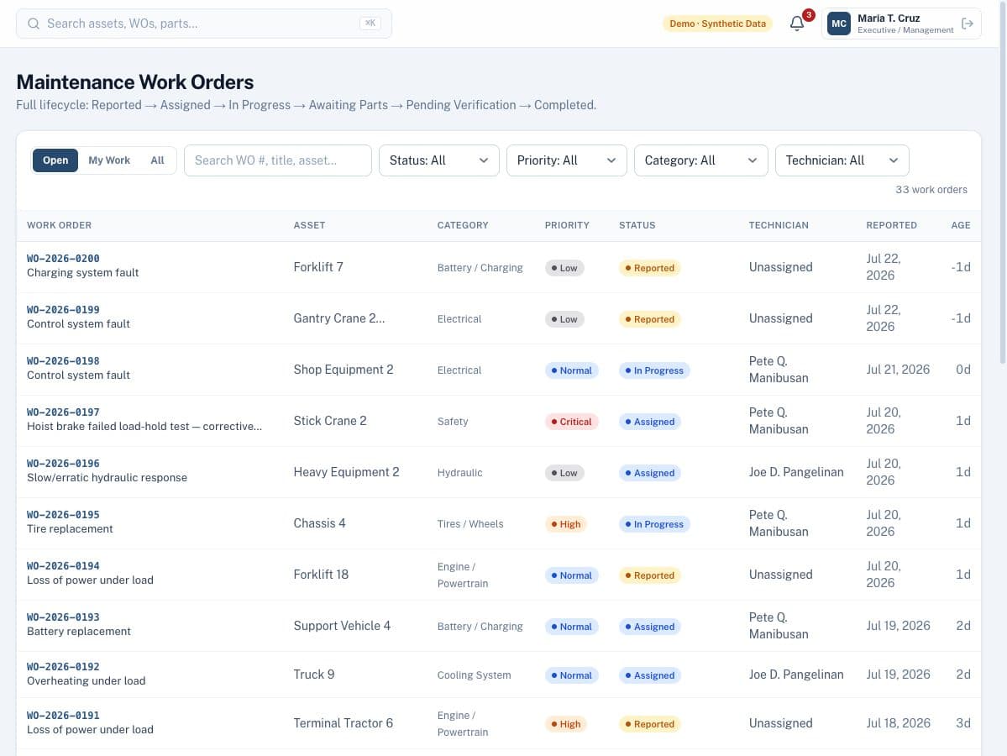Click the Gantry Crane 2... asset
Screen dimensions: 1007x756
(339, 318)
